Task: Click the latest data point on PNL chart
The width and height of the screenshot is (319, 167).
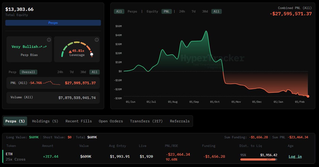Action: pyautogui.click(x=308, y=96)
